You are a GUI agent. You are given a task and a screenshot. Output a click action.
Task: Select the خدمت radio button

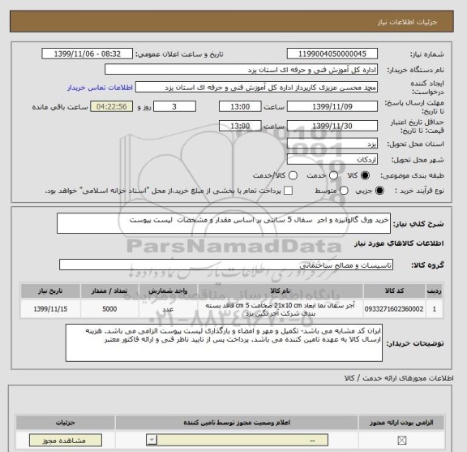click(333, 175)
